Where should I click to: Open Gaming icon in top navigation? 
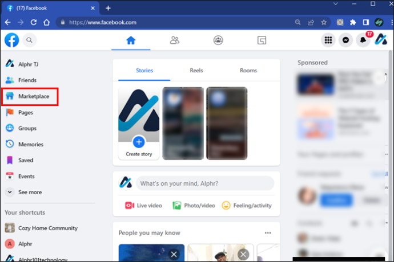pyautogui.click(x=262, y=40)
